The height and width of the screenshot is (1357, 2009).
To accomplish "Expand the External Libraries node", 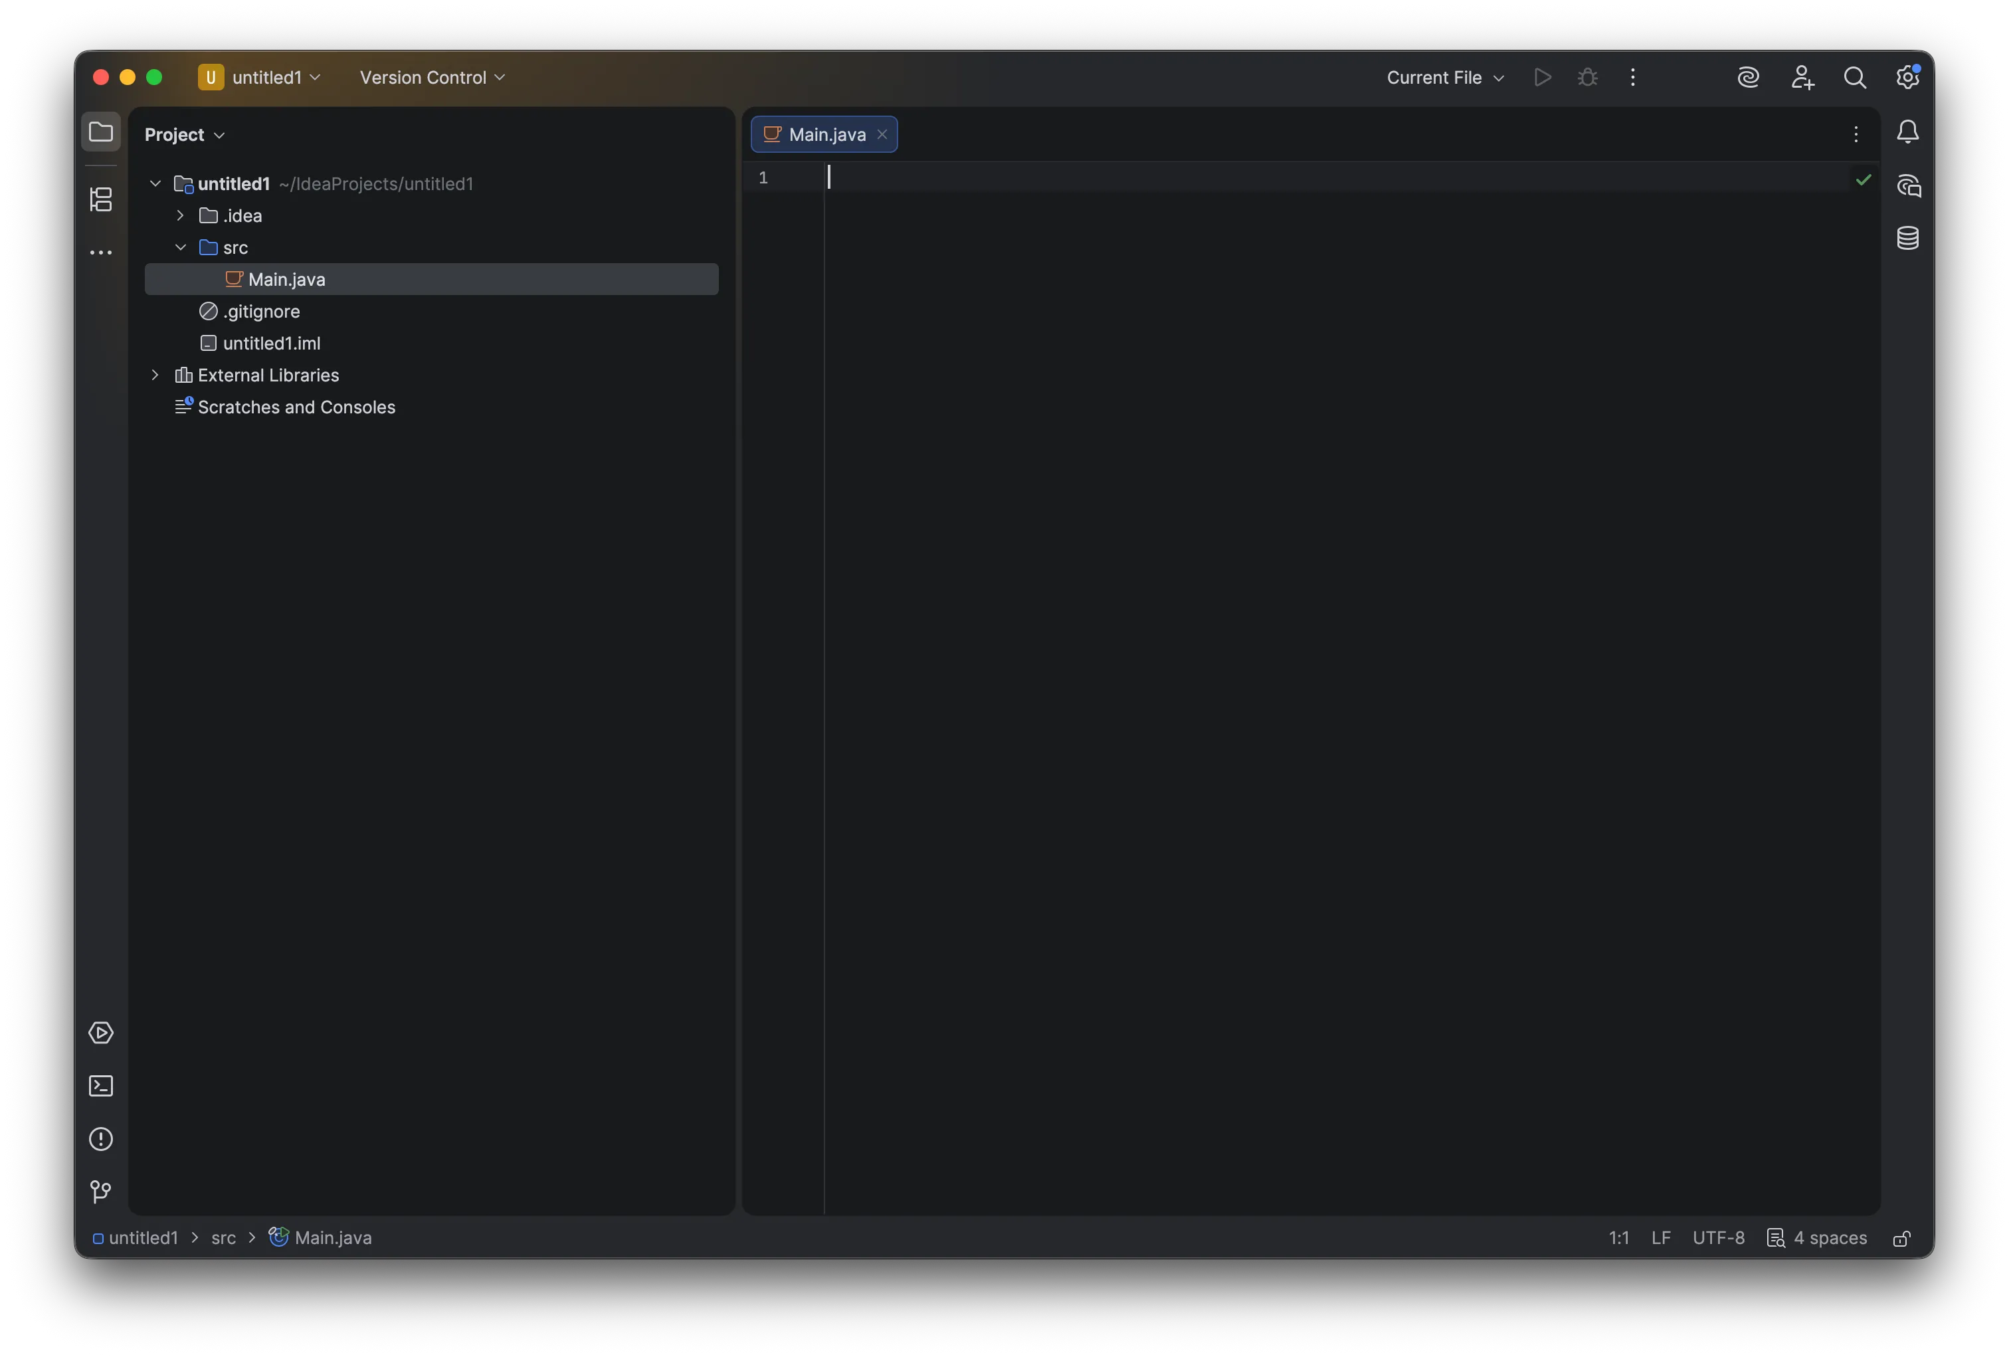I will [x=155, y=375].
